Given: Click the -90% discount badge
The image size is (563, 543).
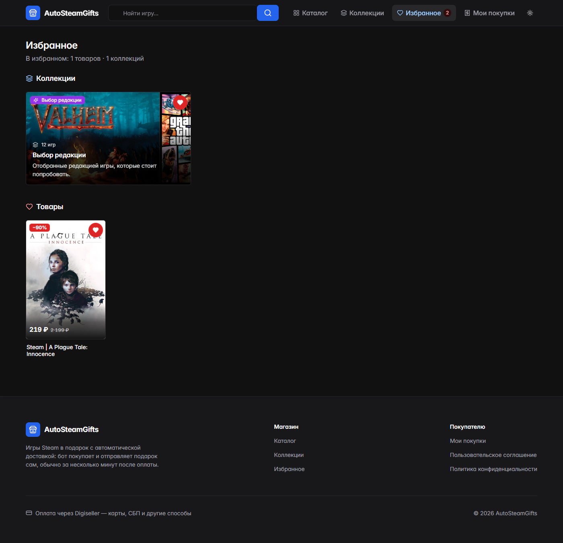Looking at the screenshot, I should pos(39,228).
